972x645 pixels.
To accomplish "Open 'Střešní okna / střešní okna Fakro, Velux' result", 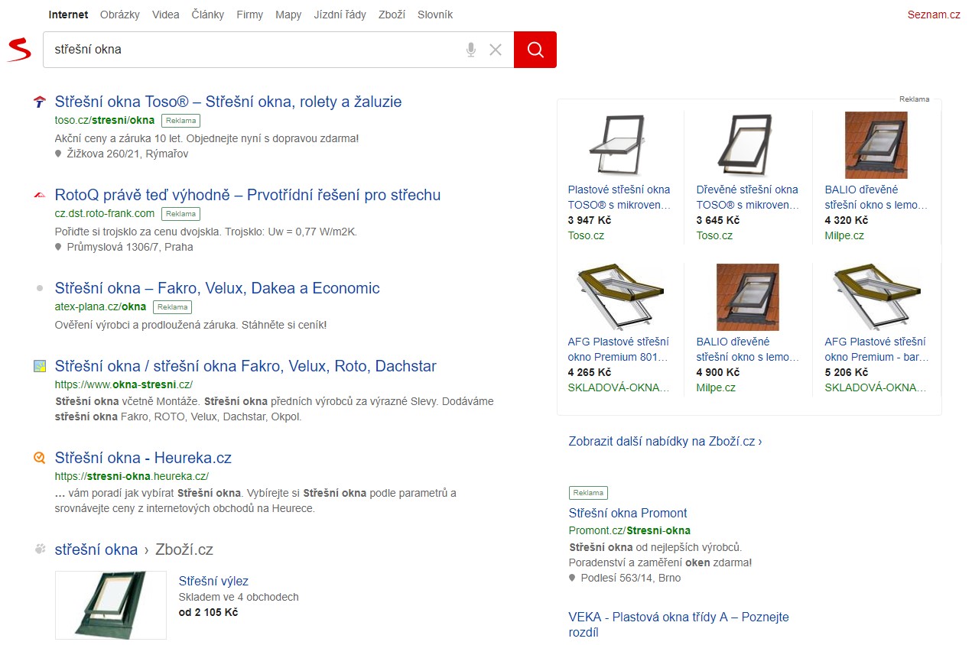I will (x=245, y=366).
